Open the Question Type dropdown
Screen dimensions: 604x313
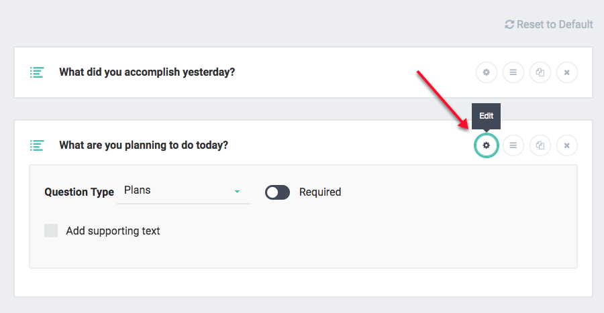click(183, 191)
